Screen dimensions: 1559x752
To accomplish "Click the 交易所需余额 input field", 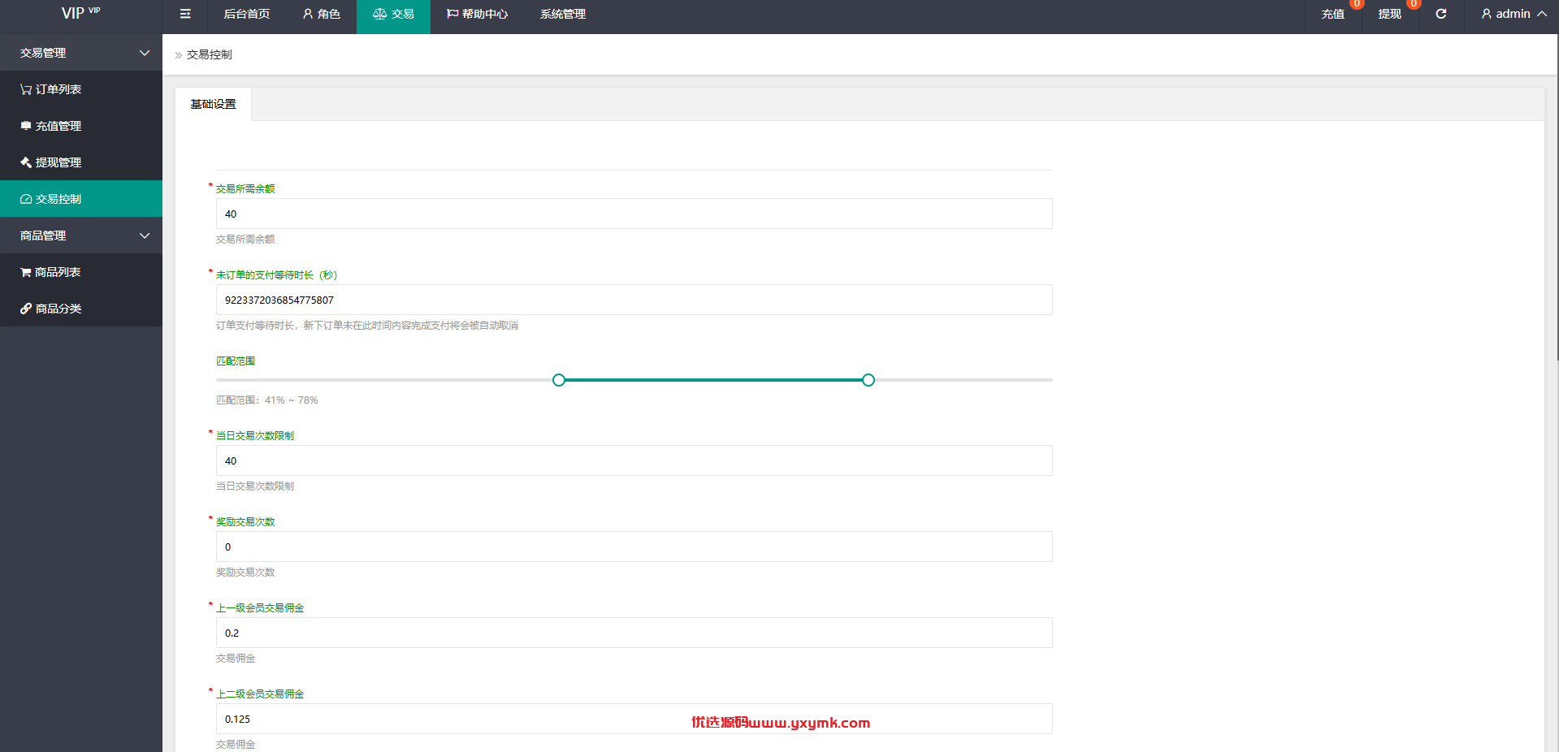I will pos(634,214).
